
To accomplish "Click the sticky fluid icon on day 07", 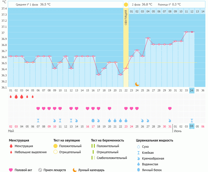I will [38, 120].
